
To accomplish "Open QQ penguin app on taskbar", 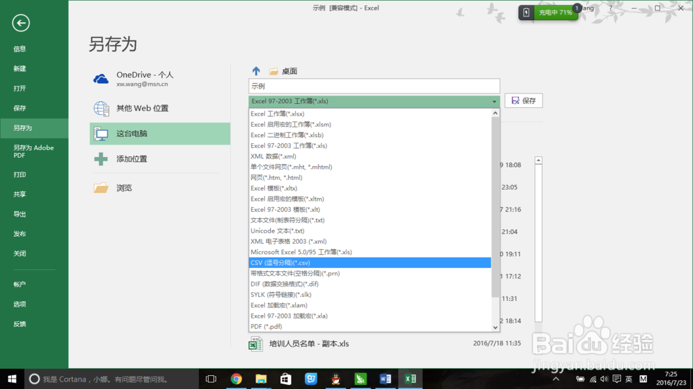I will [x=336, y=379].
